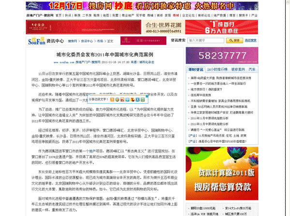This screenshot has width=290, height=216.
Task: Open 城区房只要100万 link
Action: point(236,214)
